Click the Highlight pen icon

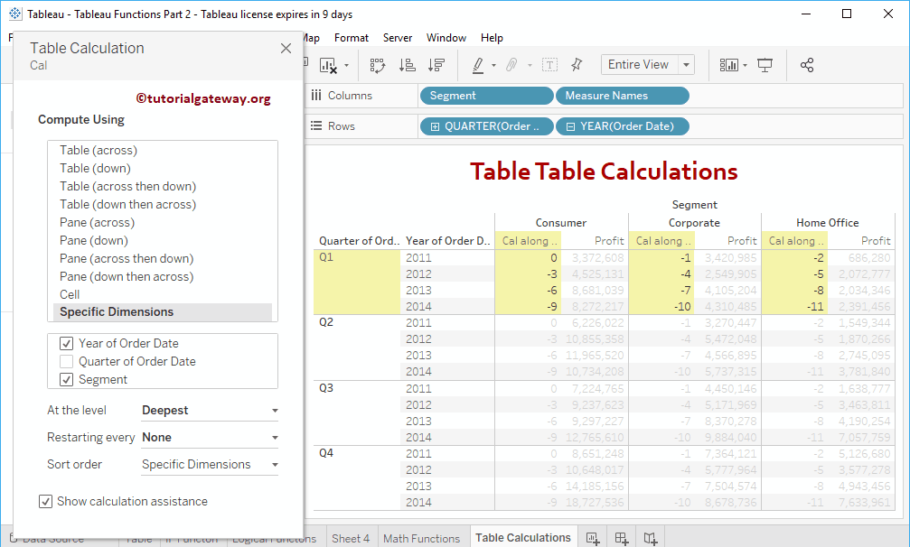pyautogui.click(x=478, y=65)
